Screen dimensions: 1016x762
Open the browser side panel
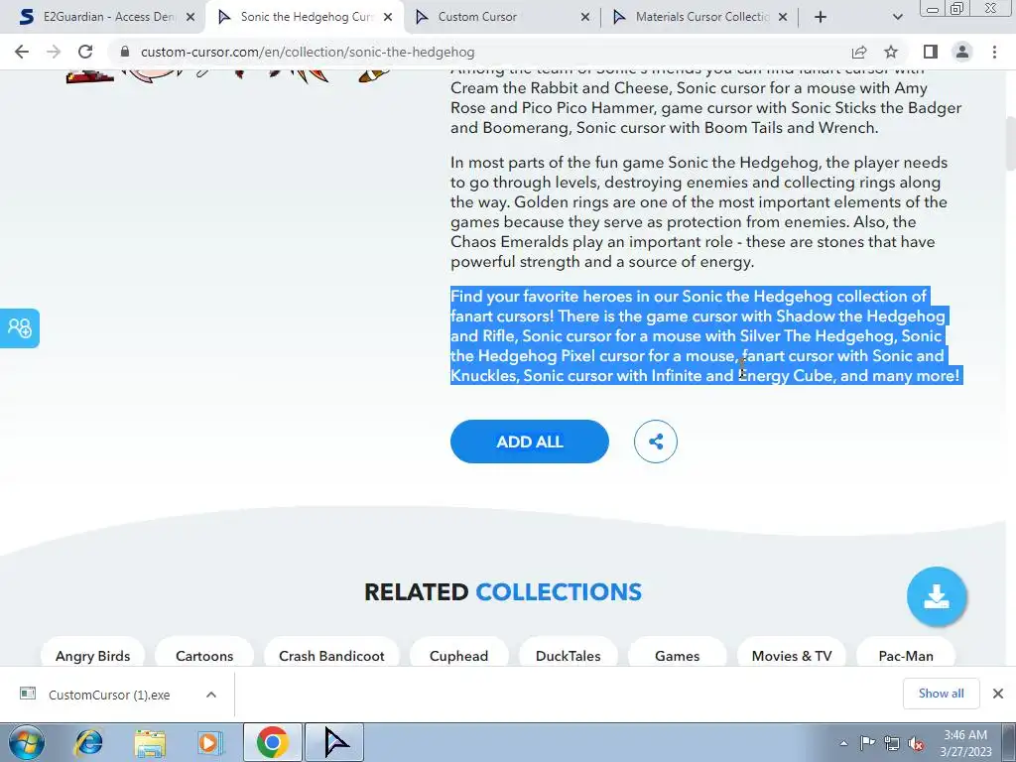click(931, 52)
